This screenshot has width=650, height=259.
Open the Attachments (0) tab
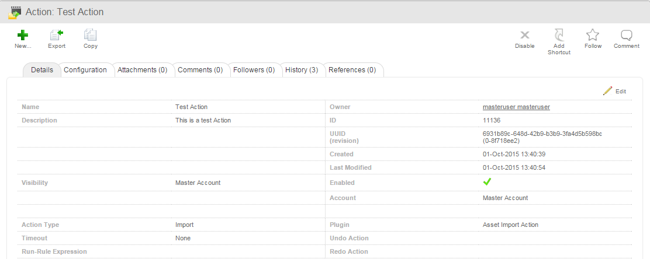(143, 70)
